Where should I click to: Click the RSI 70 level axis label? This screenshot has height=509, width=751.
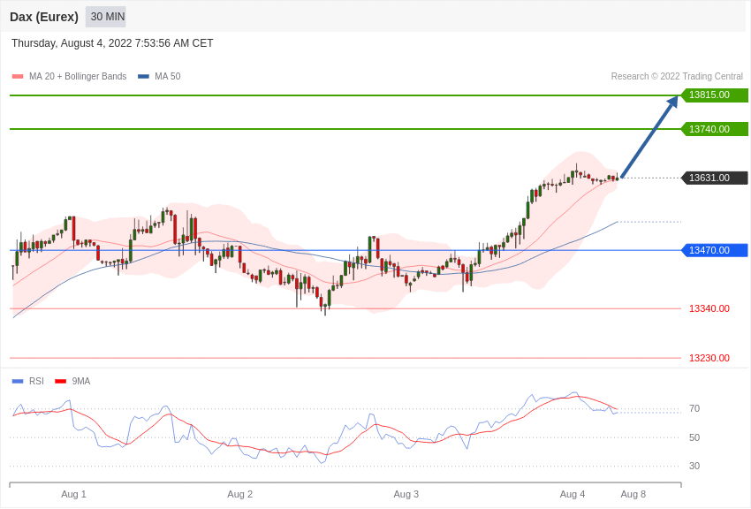pos(694,408)
